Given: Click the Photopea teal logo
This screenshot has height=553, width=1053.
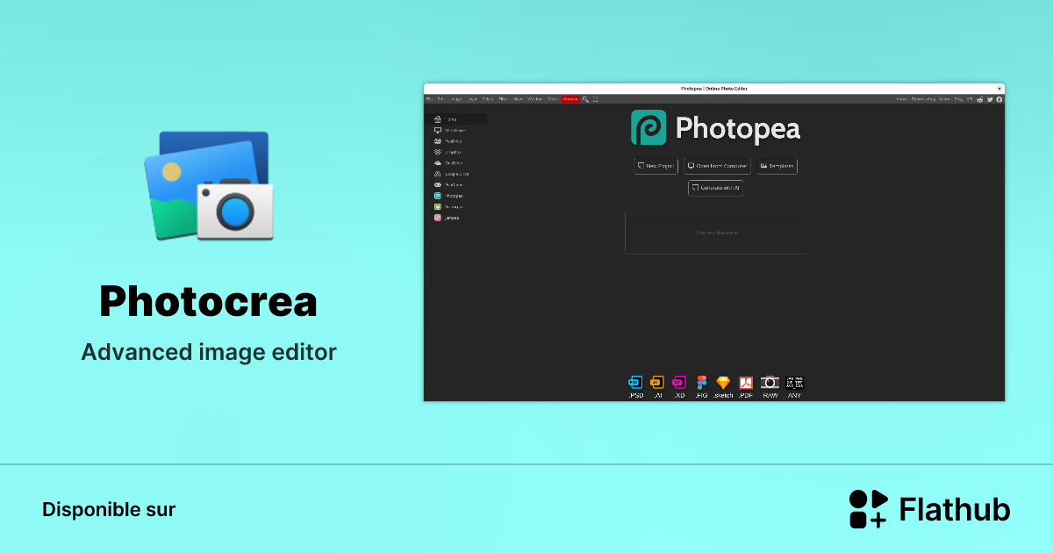Looking at the screenshot, I should 649,128.
